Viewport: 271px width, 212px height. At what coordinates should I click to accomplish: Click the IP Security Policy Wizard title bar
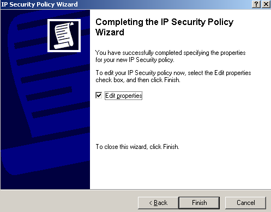click(x=125, y=4)
